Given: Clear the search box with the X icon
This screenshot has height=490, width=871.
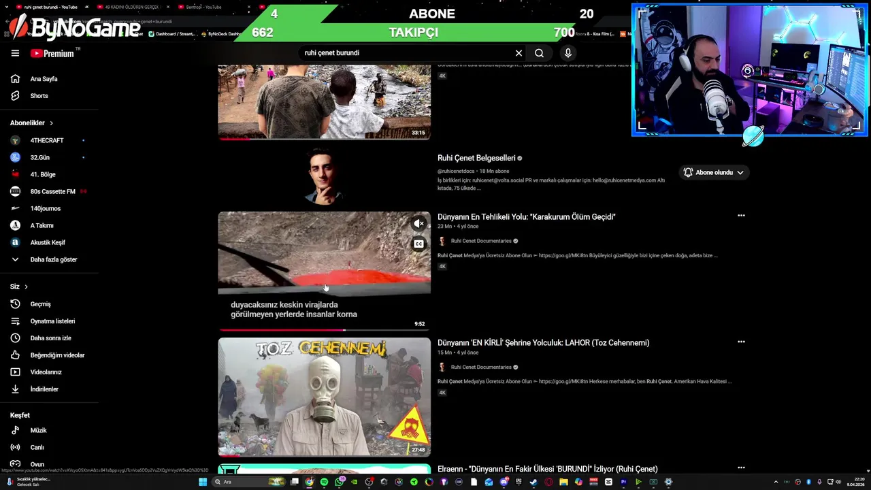Looking at the screenshot, I should (x=519, y=53).
